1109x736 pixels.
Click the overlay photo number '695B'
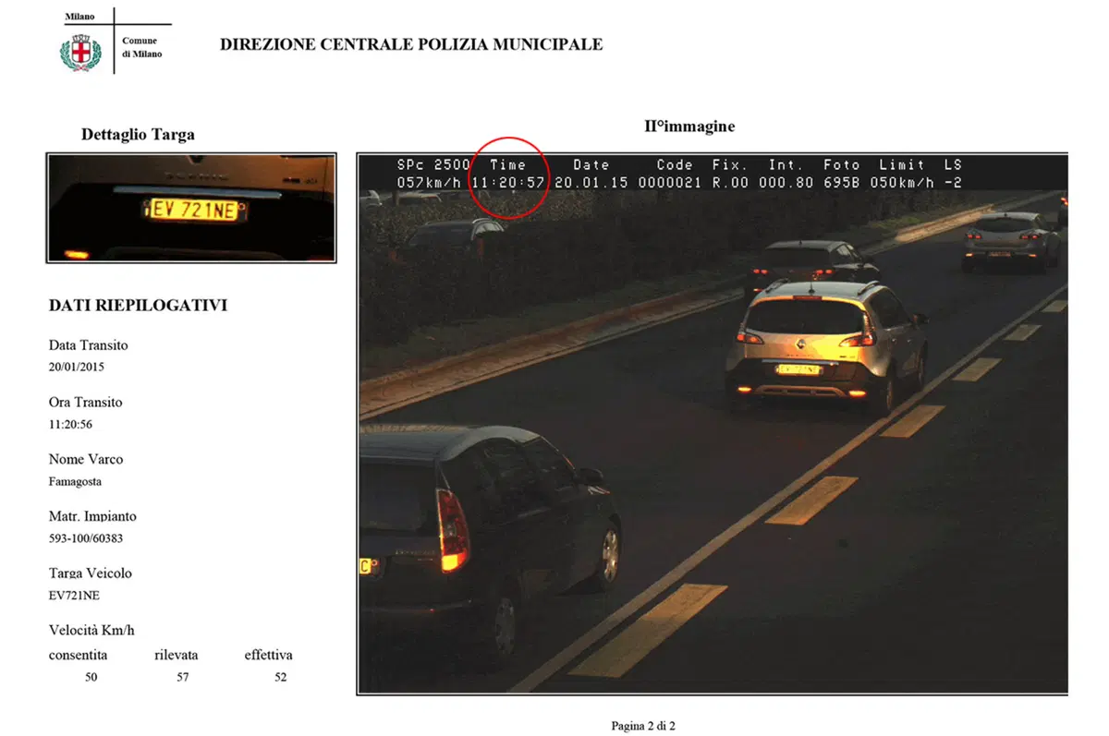point(841,183)
